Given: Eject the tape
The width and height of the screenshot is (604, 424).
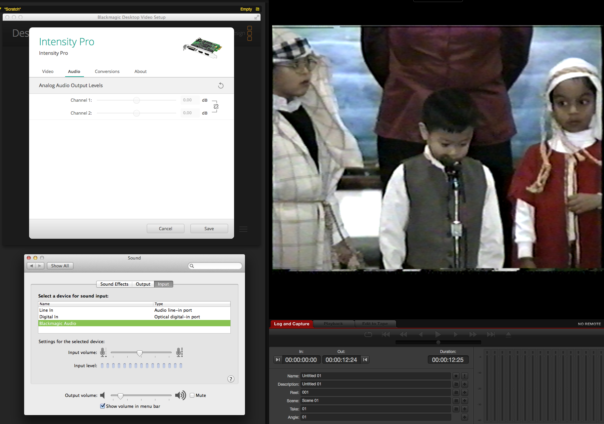Looking at the screenshot, I should (508, 335).
